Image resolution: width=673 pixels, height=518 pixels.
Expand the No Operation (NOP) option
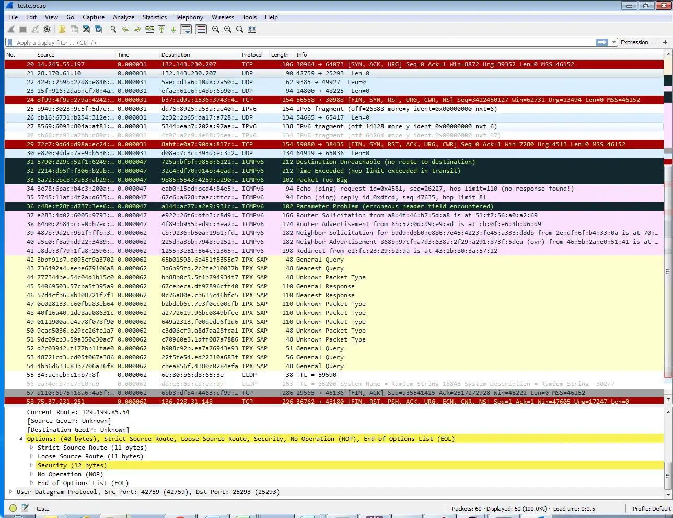tap(31, 474)
